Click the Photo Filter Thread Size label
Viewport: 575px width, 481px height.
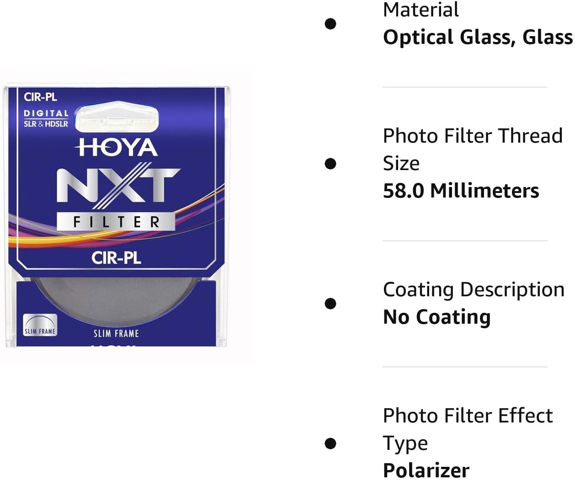point(473,149)
